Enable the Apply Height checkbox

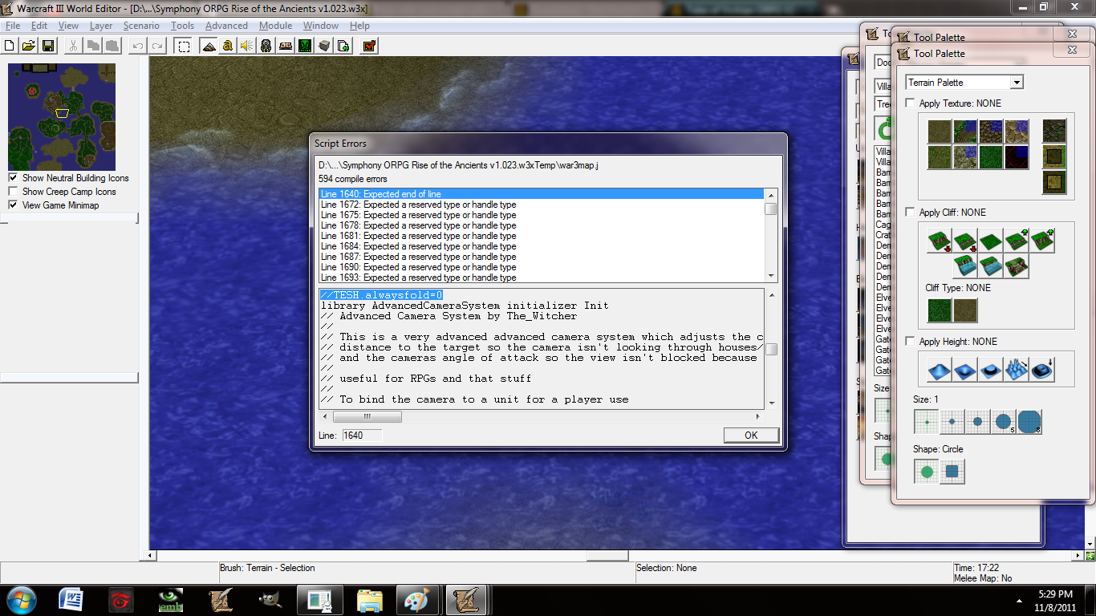point(910,341)
